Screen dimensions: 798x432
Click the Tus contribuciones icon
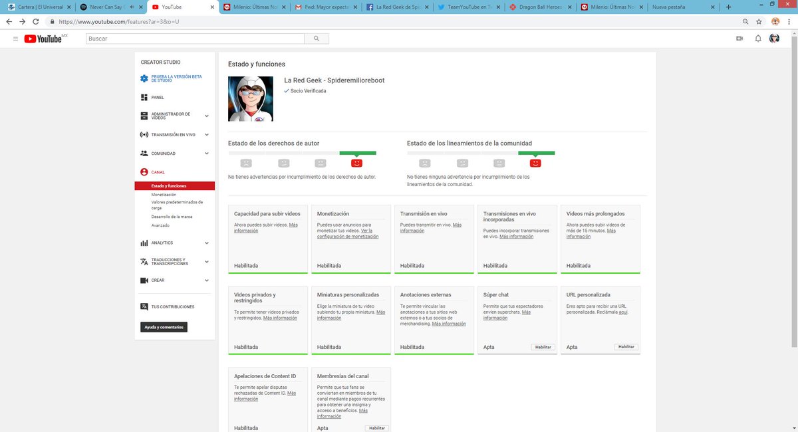(x=144, y=306)
